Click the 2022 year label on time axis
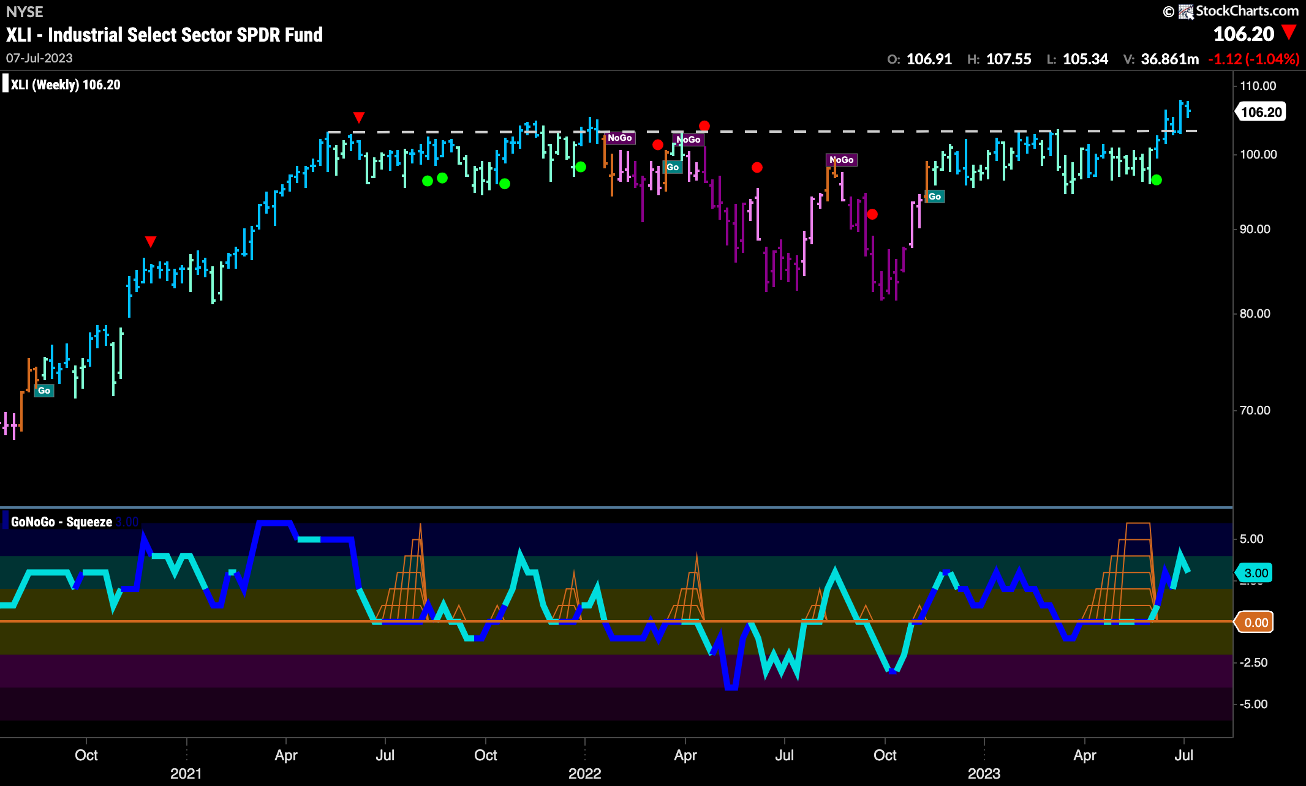Viewport: 1306px width, 786px height. tap(585, 773)
